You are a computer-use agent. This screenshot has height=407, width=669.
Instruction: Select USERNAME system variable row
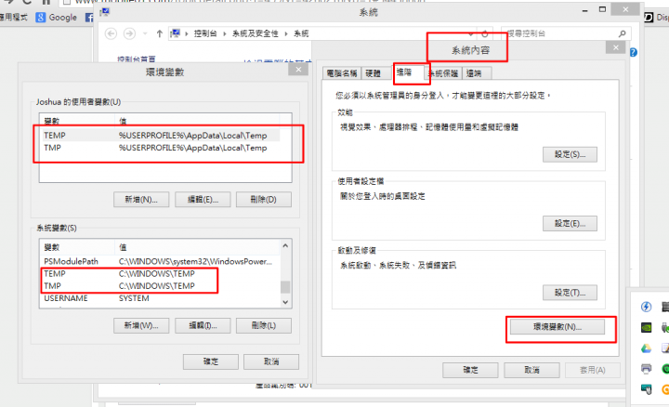click(161, 298)
